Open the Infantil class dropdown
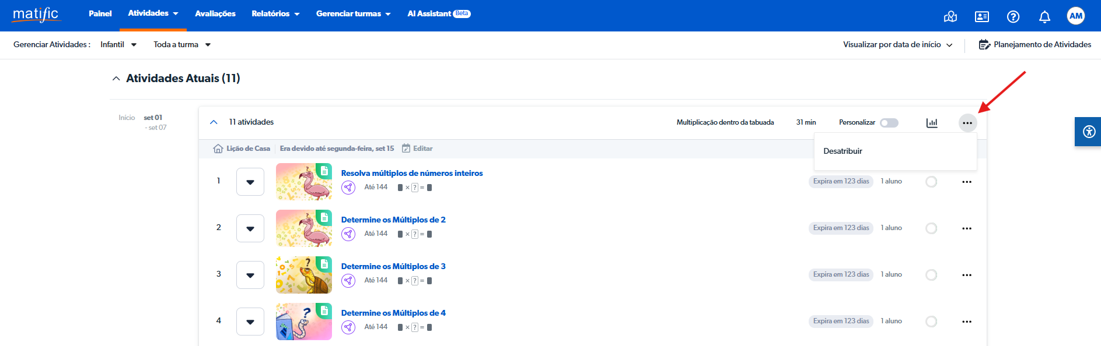Screen dimensions: 1101x346 point(118,45)
